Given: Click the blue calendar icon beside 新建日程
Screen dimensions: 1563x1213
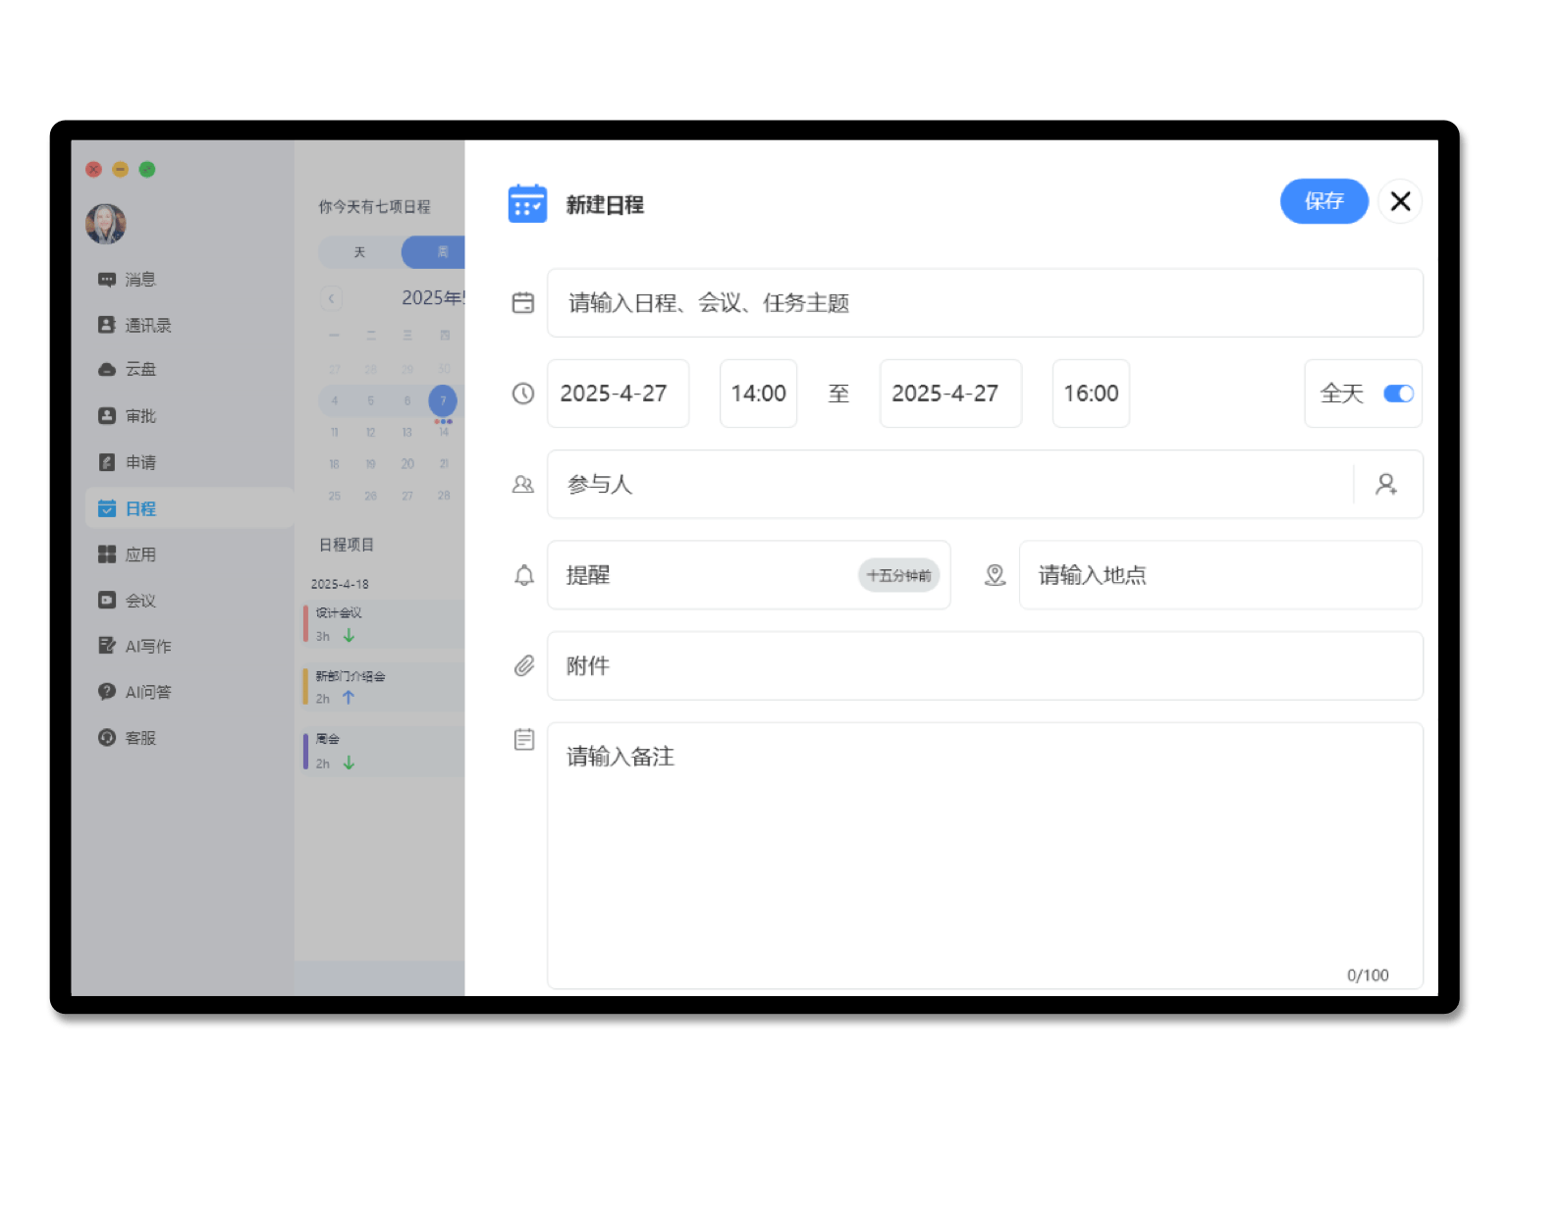Looking at the screenshot, I should (527, 204).
